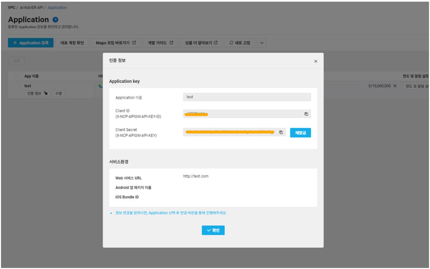The image size is (430, 269).
Task: Open the 한도 및 알림 설정 row control
Action: pyautogui.click(x=416, y=86)
